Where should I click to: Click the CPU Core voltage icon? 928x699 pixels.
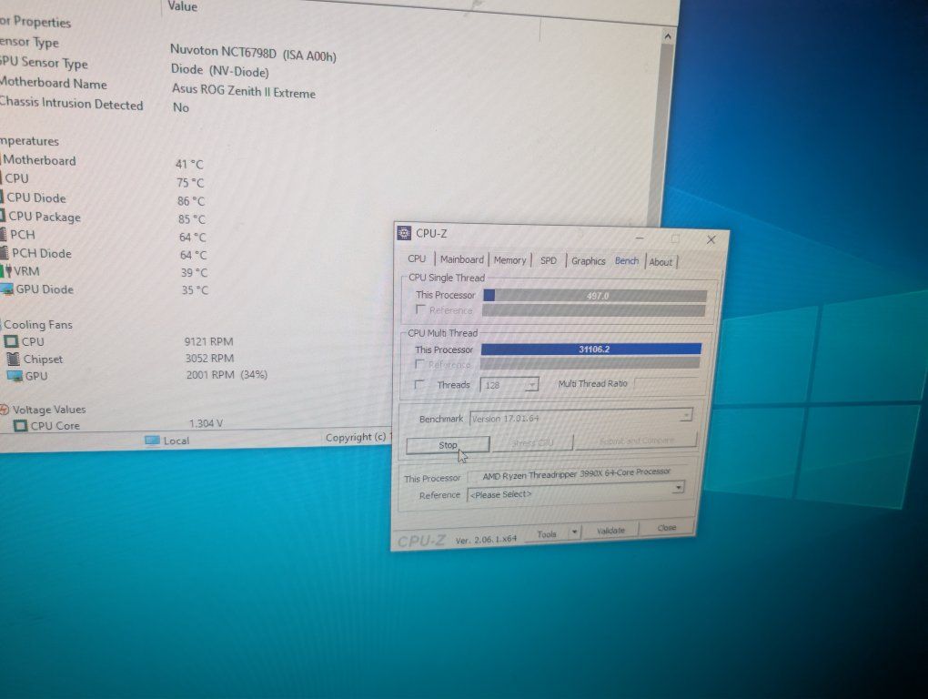20,425
